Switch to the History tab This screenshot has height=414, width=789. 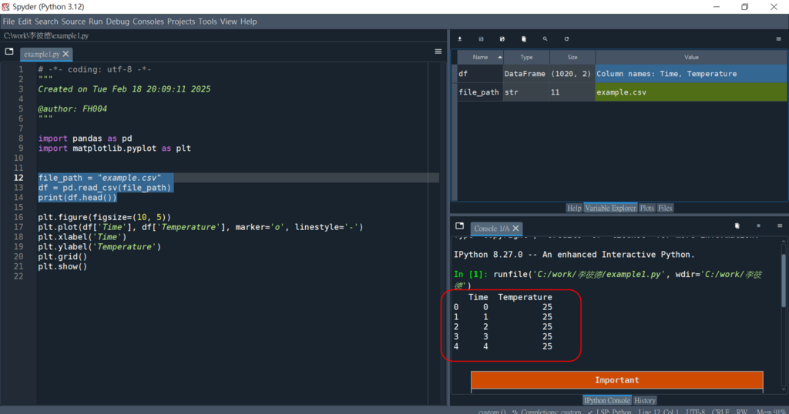point(644,400)
